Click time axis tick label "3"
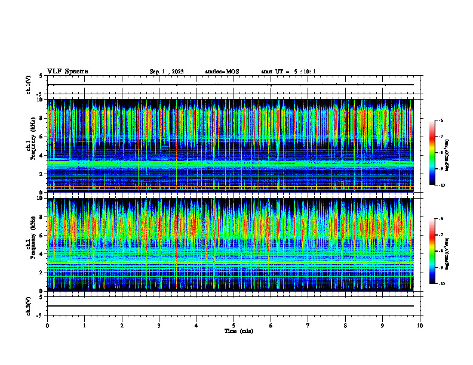 [159, 326]
